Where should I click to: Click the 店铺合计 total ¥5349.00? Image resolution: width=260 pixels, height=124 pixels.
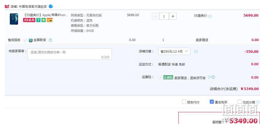click(249, 89)
